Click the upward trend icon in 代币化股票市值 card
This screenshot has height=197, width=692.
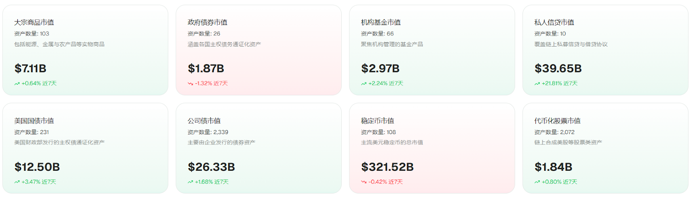click(537, 182)
